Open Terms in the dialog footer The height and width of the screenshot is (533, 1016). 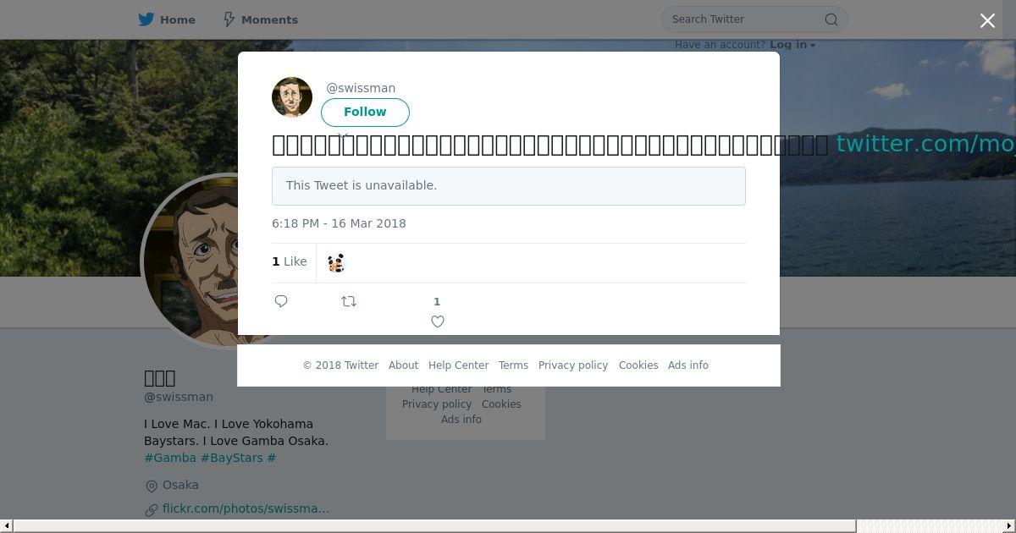pos(513,365)
